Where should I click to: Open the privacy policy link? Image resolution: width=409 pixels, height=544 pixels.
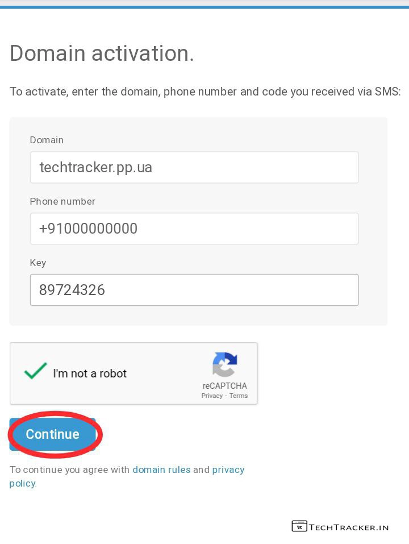click(x=228, y=470)
